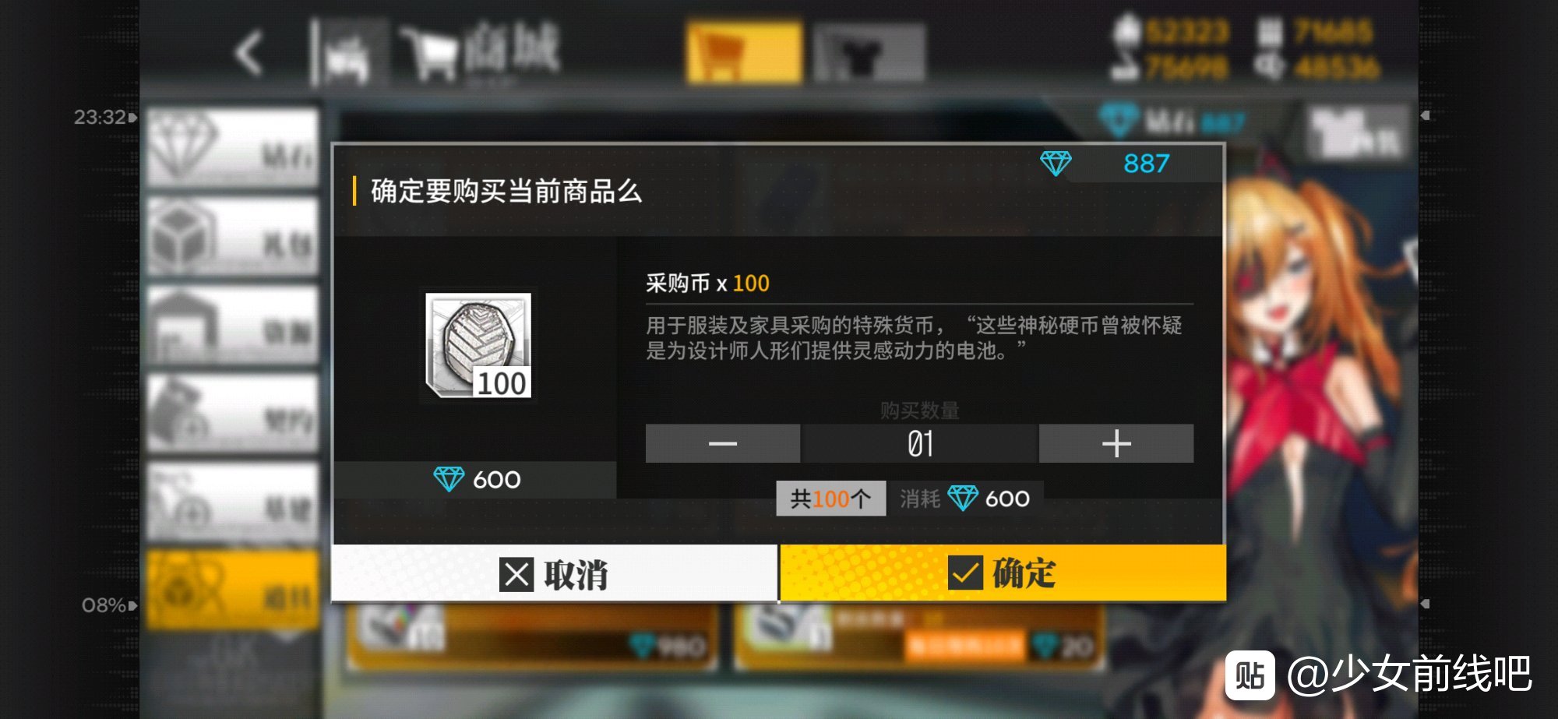Click the quantity field showing 01
This screenshot has height=719, width=1558.
tap(919, 443)
